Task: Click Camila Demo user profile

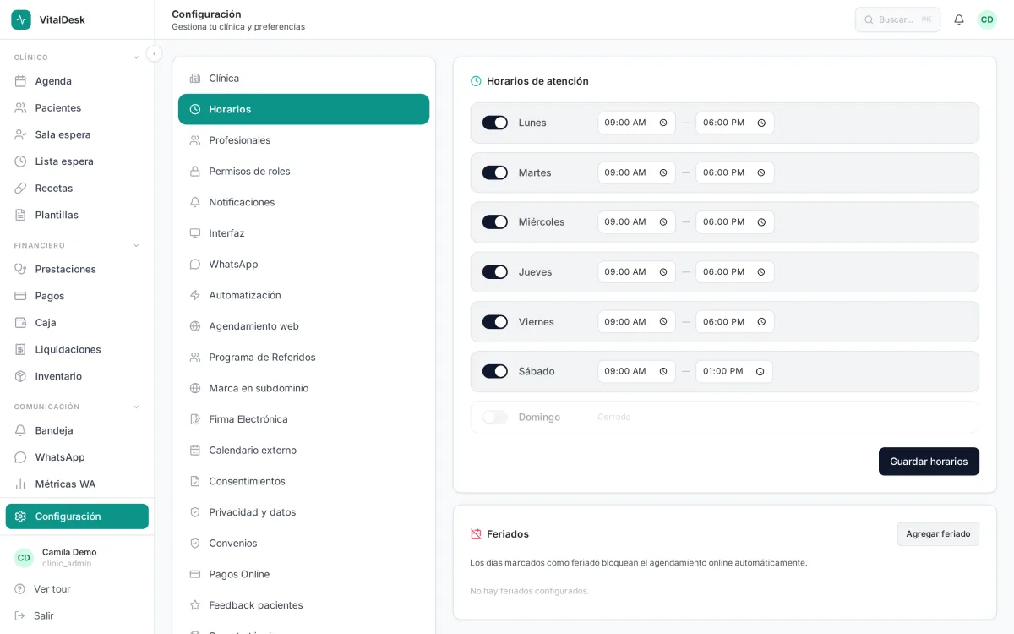Action: 77,557
